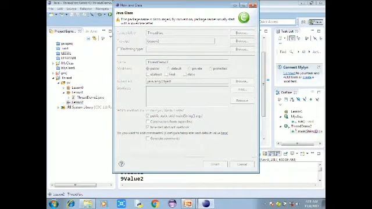Click the 'here' link for comment templates
The width and height of the screenshot is (372, 209).
[224, 133]
